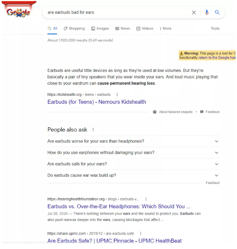
Task: Expand "Do earbuds cause ear wax build up?"
Action: tap(217, 175)
